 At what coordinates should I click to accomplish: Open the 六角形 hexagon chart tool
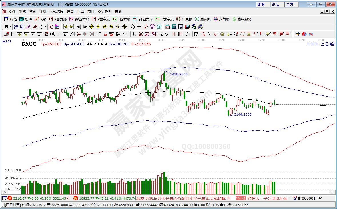(x=221, y=19)
